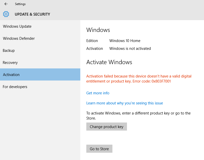Click the 'To activate Windows' instruction text
Screen dimensions: 204x160
click(x=139, y=116)
